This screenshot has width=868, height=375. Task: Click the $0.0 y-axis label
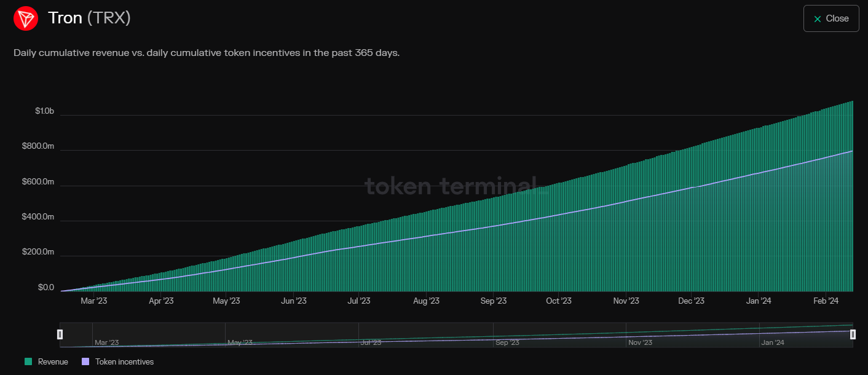(x=45, y=287)
